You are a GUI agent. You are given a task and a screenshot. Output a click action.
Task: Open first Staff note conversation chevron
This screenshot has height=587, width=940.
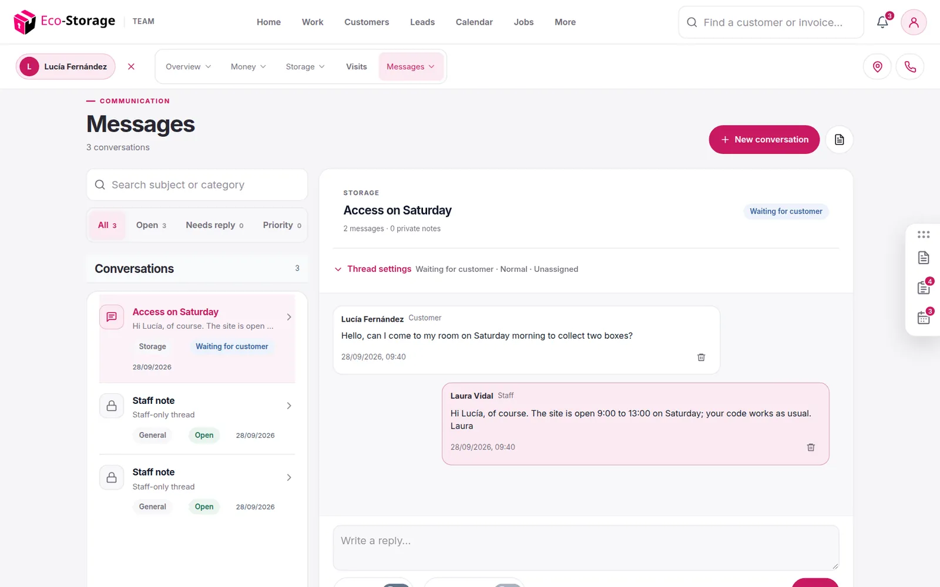tap(289, 406)
